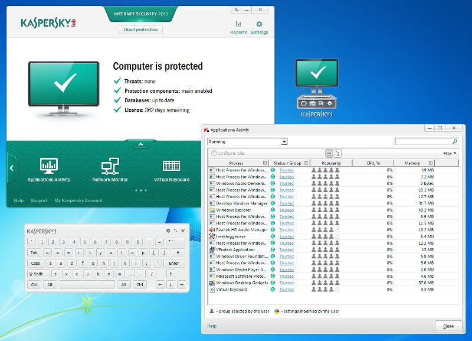Toggle left Ctrl key on virtual keyboard
This screenshot has width=472, height=341.
(34, 284)
